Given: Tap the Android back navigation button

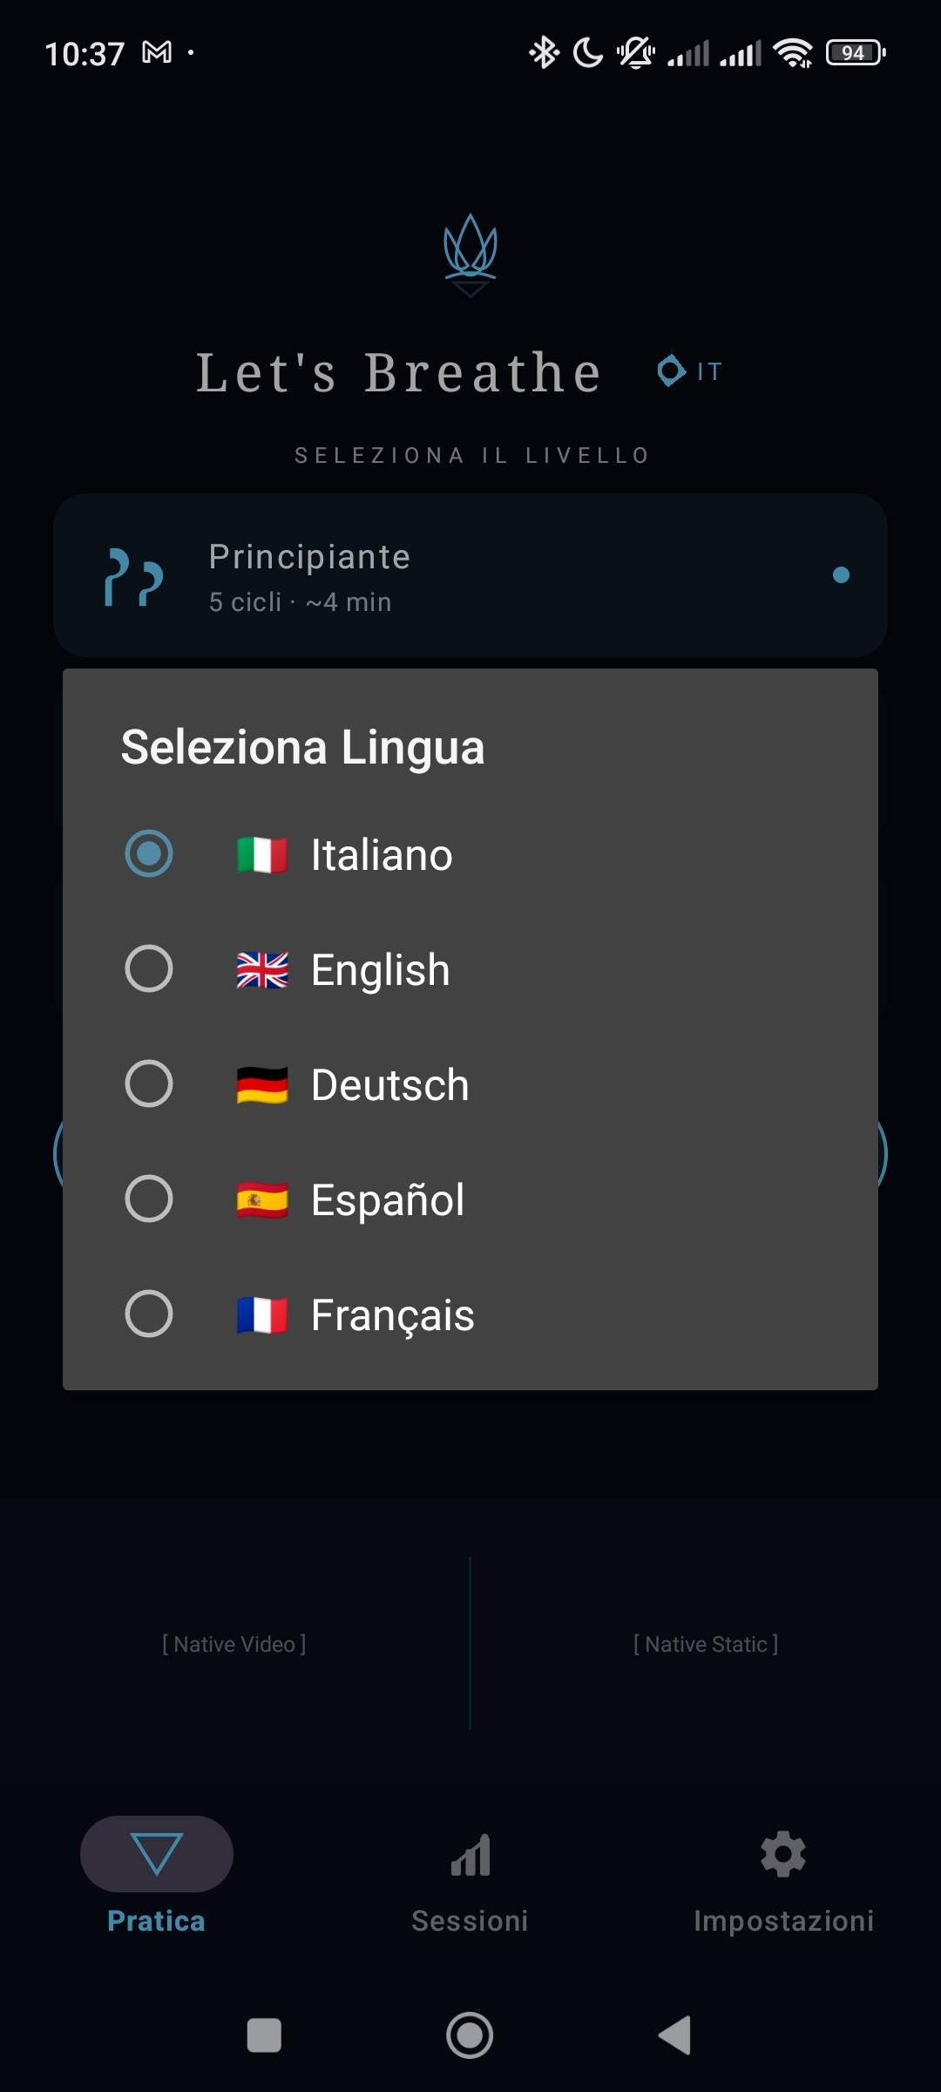Looking at the screenshot, I should pyautogui.click(x=675, y=2035).
